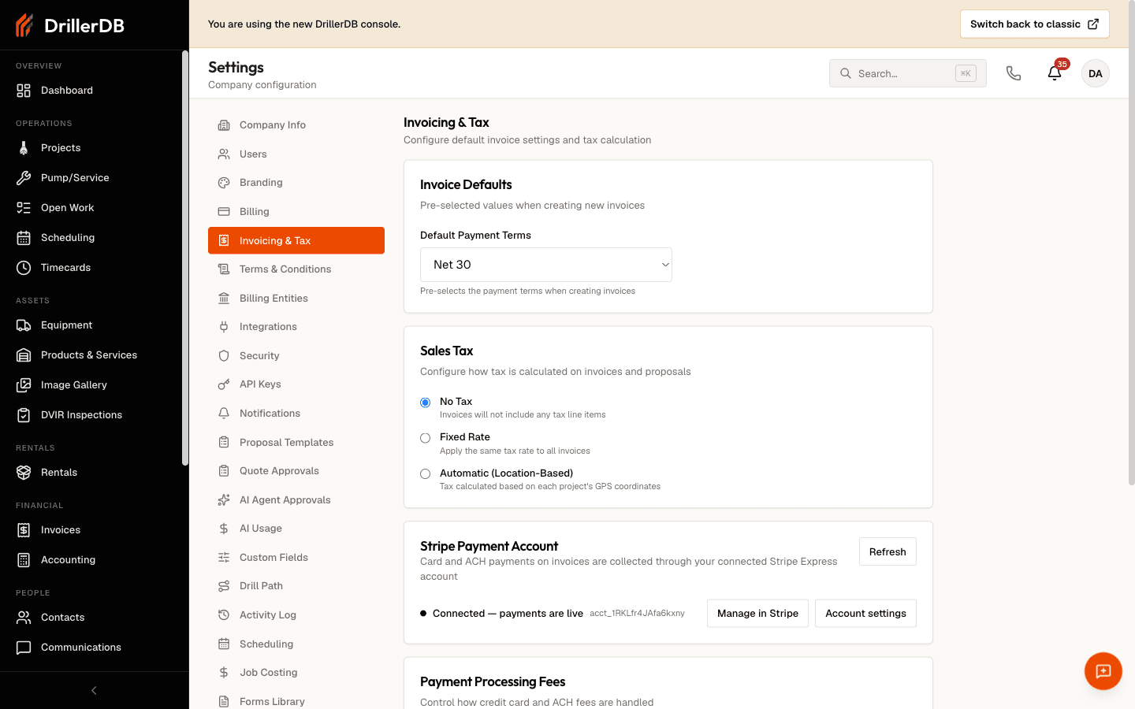The image size is (1135, 709).
Task: Click the Stripe account ID text
Action: click(x=637, y=613)
